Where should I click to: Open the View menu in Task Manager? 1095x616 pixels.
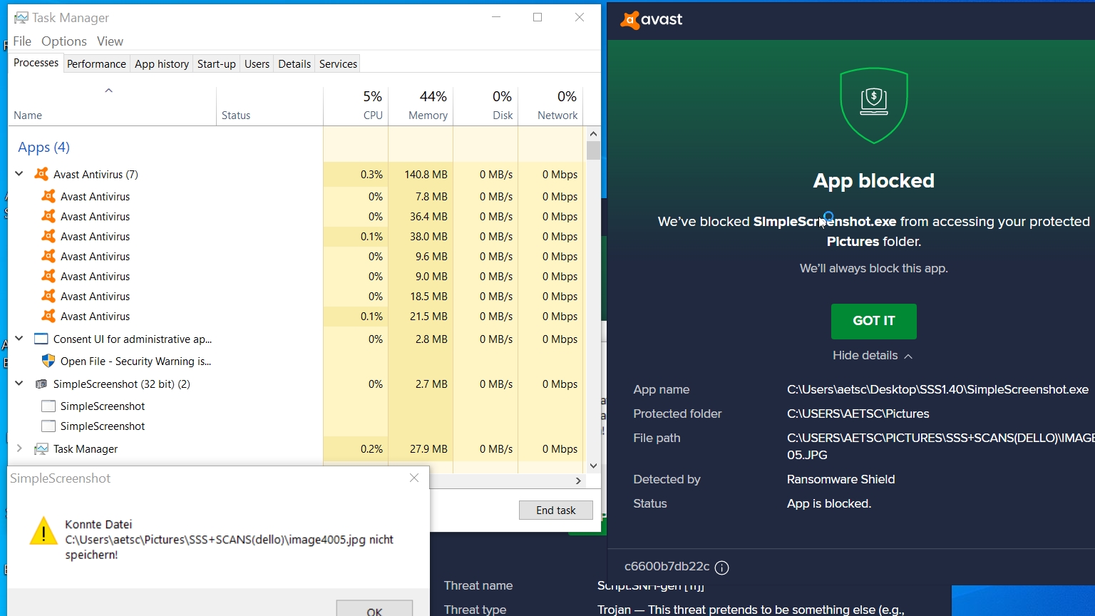tap(110, 41)
